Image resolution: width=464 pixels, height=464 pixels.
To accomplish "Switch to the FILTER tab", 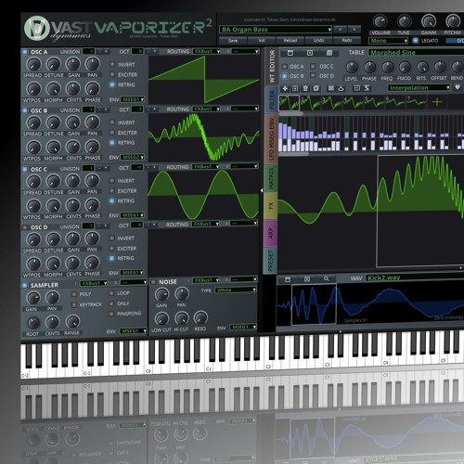I will 271,99.
